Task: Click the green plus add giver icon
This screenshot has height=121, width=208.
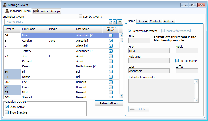Action: pos(120,22)
